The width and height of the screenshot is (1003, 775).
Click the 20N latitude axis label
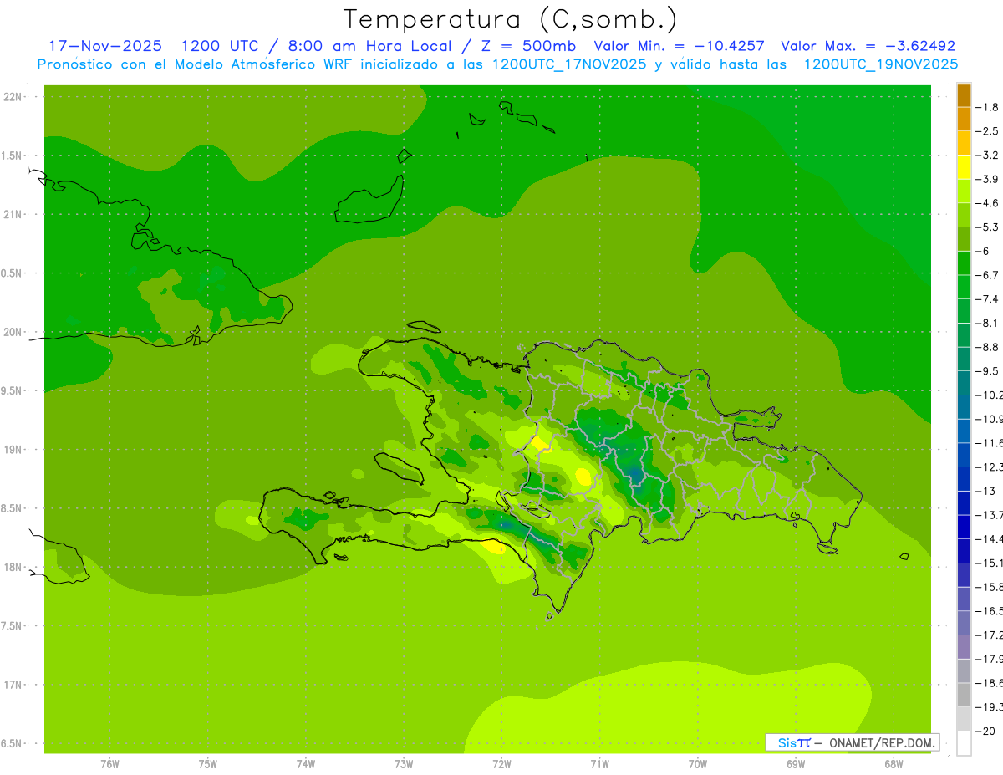13,332
